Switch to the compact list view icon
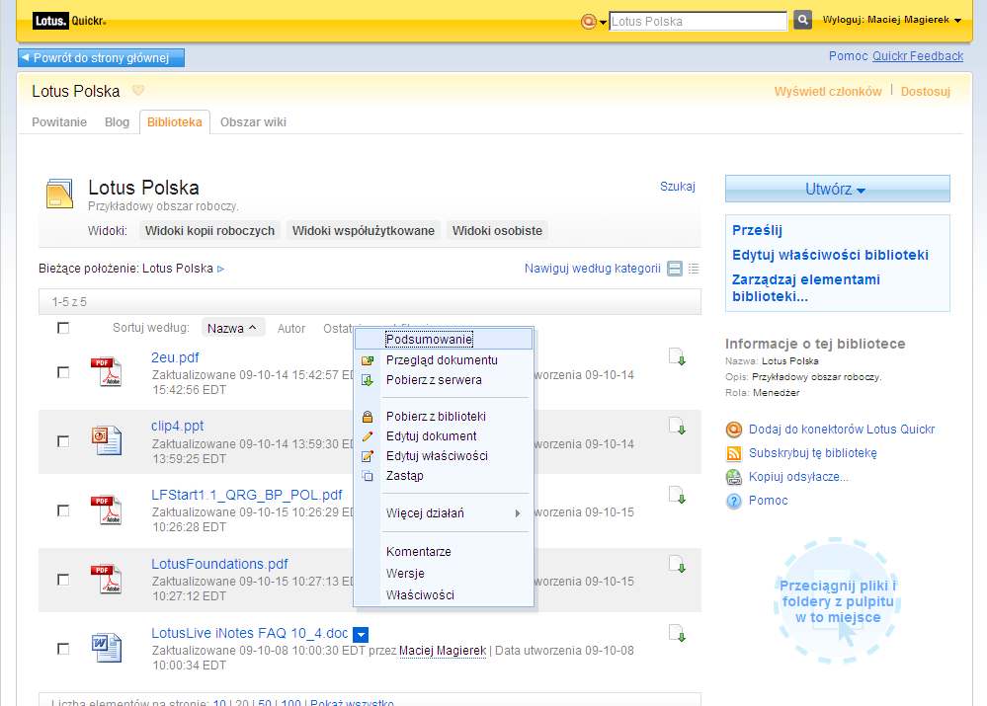This screenshot has height=706, width=987. (x=694, y=269)
